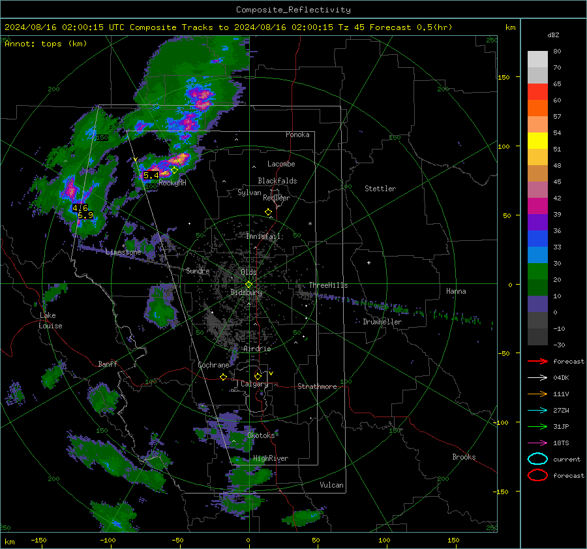Click the 'Lacombe' map label
Viewport: 587px width, 549px height.
[281, 164]
